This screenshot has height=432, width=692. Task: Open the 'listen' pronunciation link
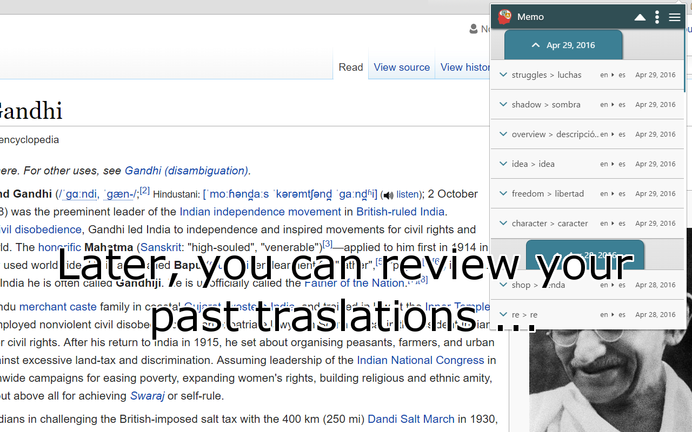click(x=407, y=194)
